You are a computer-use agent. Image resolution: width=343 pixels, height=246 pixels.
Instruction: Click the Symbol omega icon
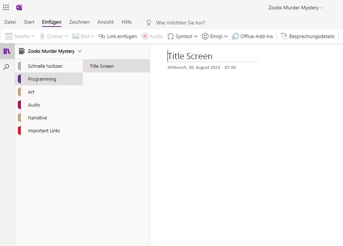pyautogui.click(x=170, y=36)
